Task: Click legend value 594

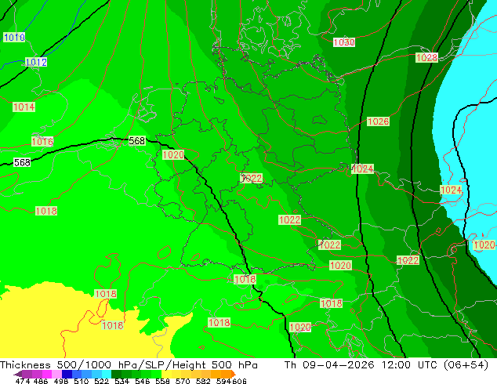Action: (x=223, y=381)
